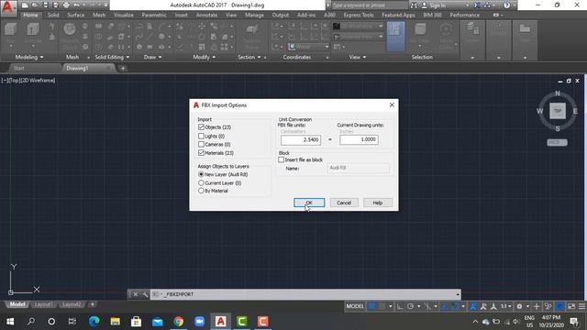Expand the command line history arrow
587x330 pixels.
click(458, 294)
